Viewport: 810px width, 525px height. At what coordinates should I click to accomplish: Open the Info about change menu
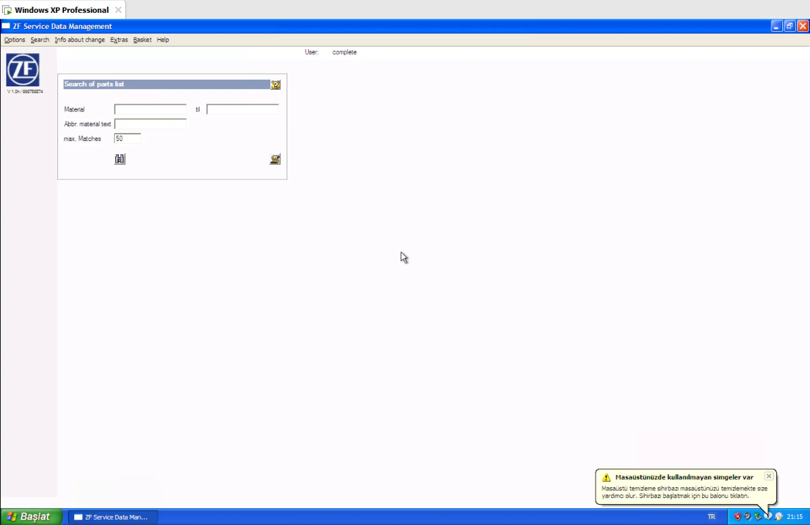(79, 39)
